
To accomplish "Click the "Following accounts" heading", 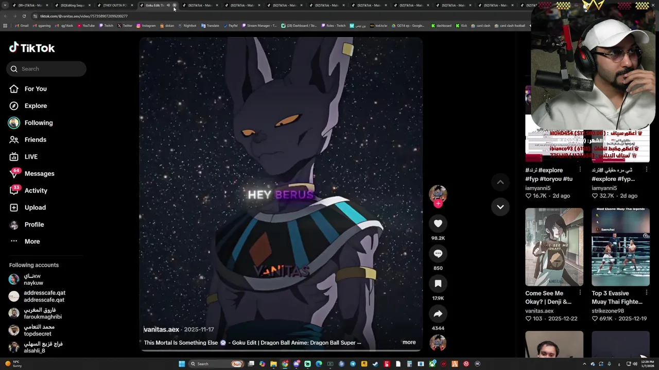I will pyautogui.click(x=34, y=265).
